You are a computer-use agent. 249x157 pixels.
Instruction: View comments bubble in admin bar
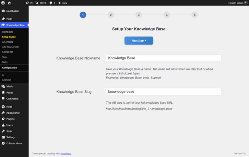point(51,3)
